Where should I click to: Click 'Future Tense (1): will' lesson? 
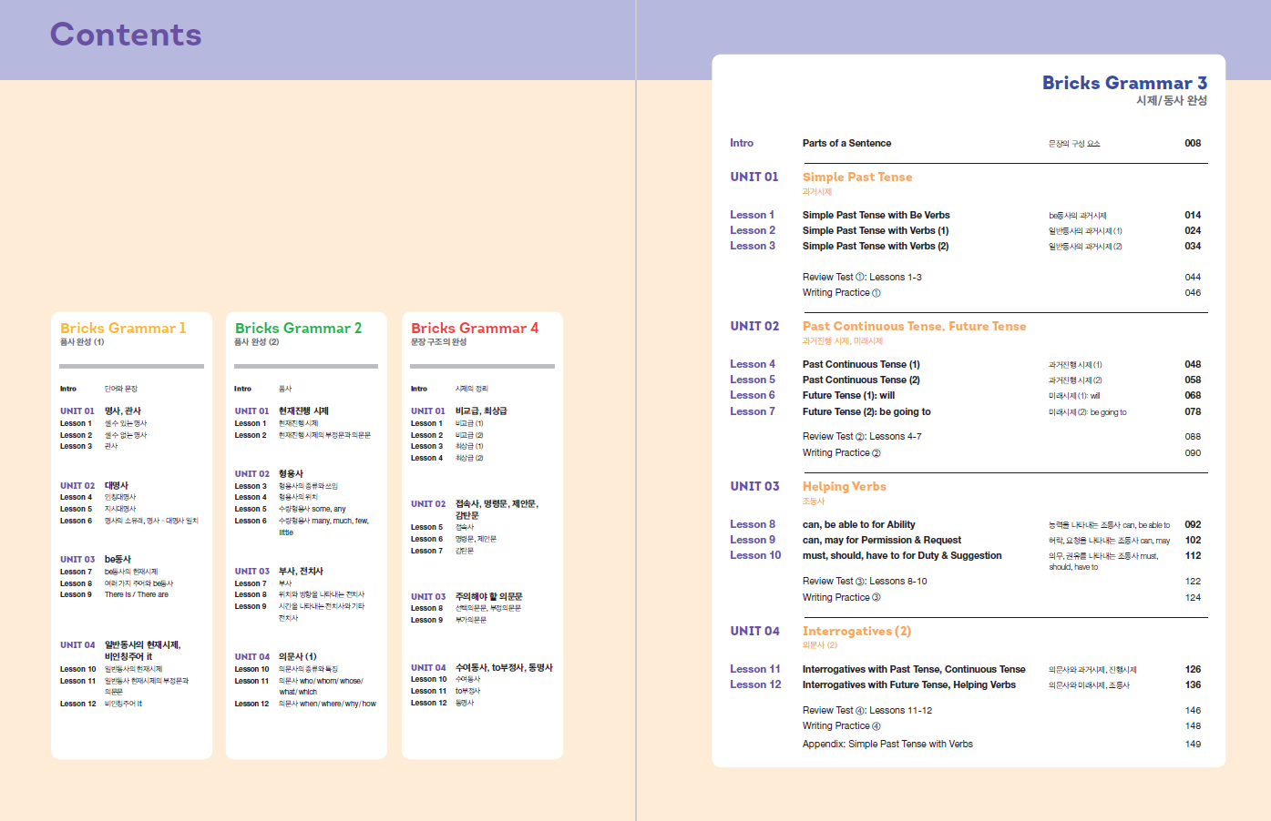[848, 395]
